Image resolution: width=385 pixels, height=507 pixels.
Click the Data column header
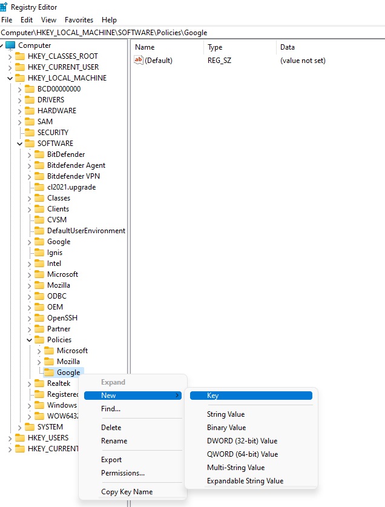(331, 47)
